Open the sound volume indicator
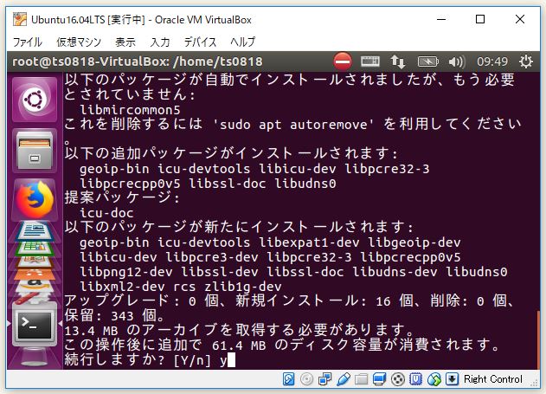546x394 pixels. (457, 62)
